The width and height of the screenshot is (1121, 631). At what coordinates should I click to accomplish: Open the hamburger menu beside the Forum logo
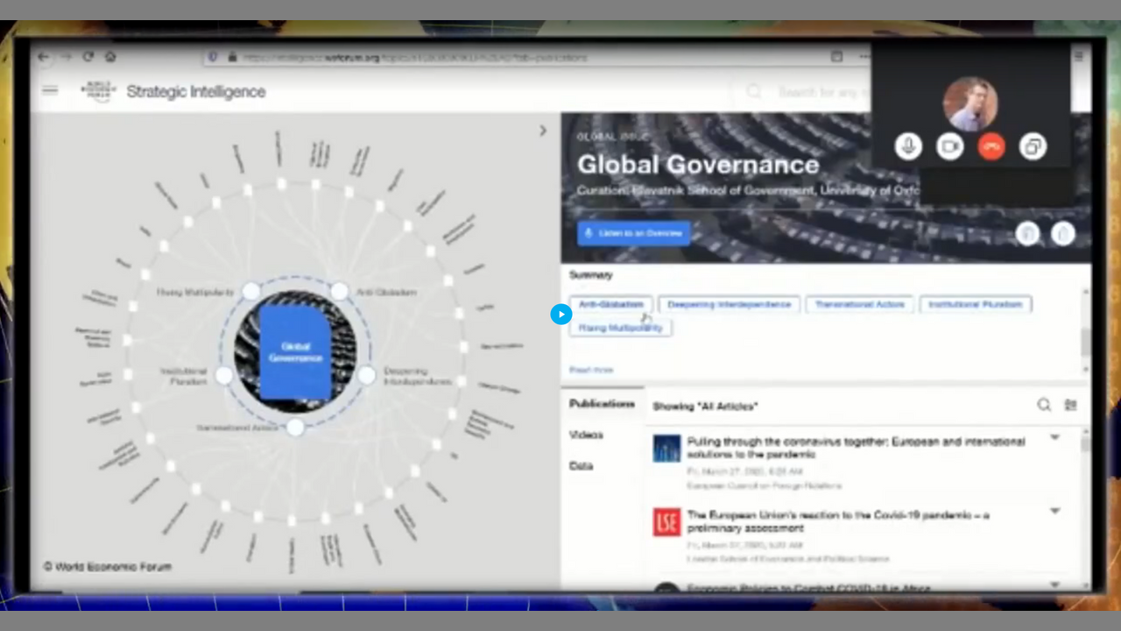(x=50, y=90)
